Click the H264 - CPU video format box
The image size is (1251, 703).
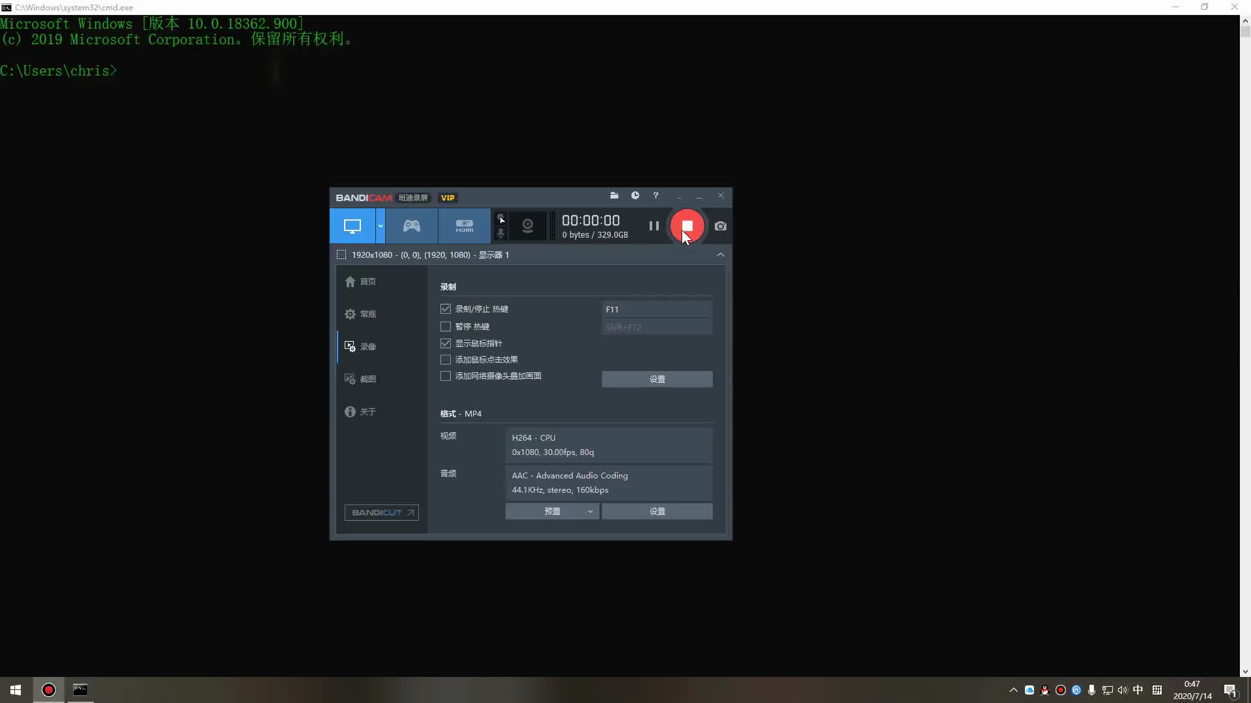tap(609, 445)
